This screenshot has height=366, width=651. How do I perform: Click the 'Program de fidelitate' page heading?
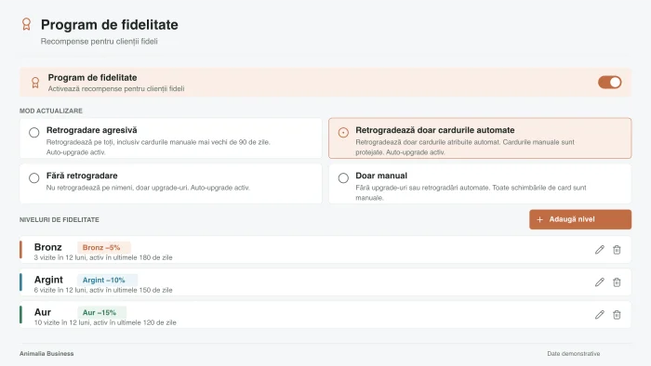tap(109, 24)
